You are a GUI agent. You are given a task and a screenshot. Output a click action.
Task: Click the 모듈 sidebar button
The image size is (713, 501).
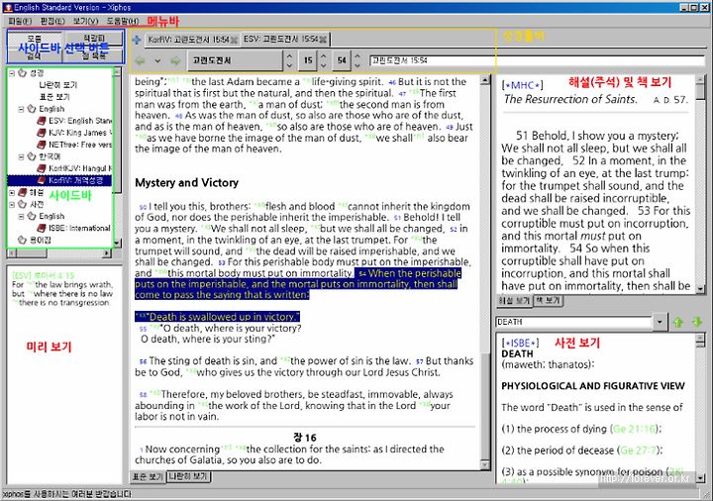[x=35, y=39]
